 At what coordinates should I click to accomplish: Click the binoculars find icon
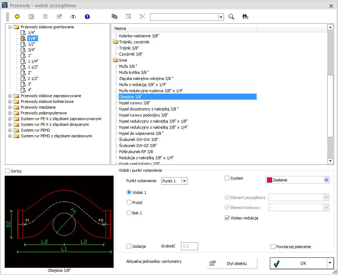245,16
